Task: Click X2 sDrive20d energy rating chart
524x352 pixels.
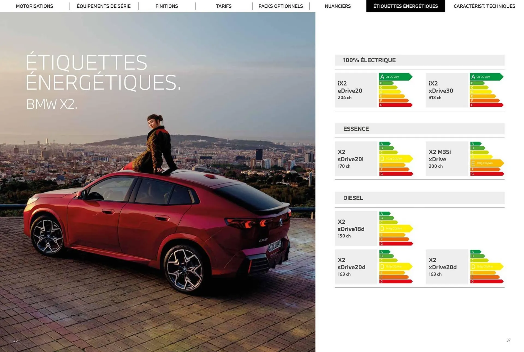Action: tap(396, 267)
